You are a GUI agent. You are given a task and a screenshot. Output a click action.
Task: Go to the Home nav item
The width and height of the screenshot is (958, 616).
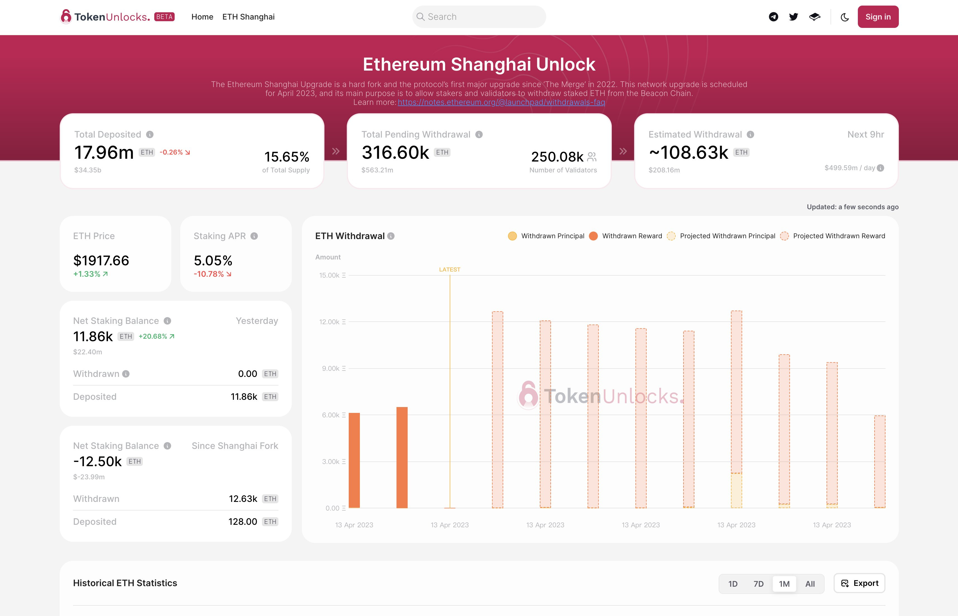point(202,17)
